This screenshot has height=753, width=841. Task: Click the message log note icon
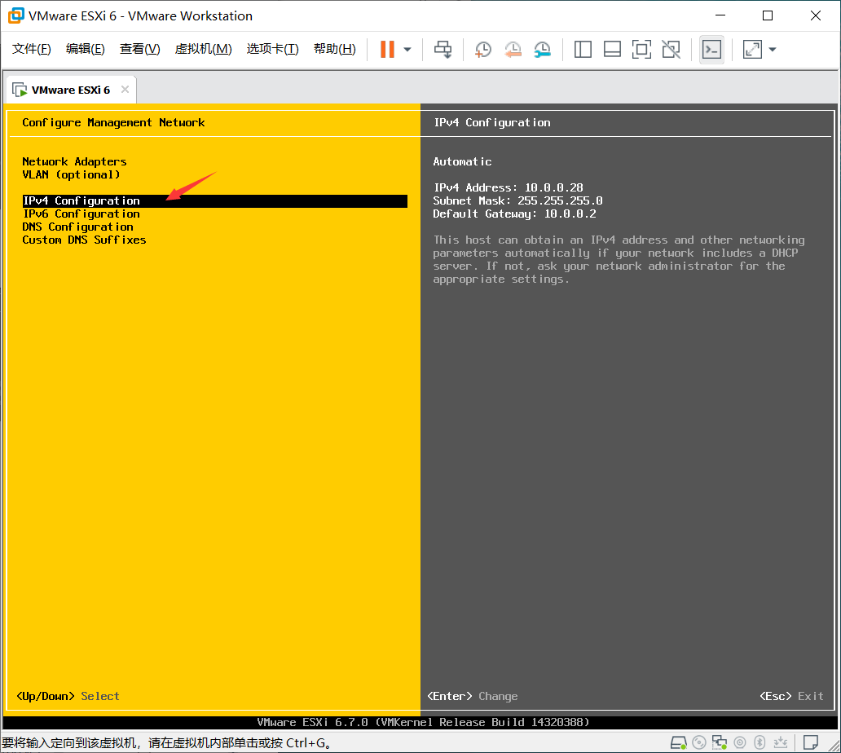point(810,742)
